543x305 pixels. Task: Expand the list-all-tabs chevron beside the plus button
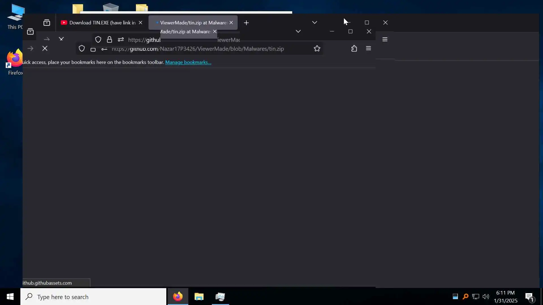point(314,23)
